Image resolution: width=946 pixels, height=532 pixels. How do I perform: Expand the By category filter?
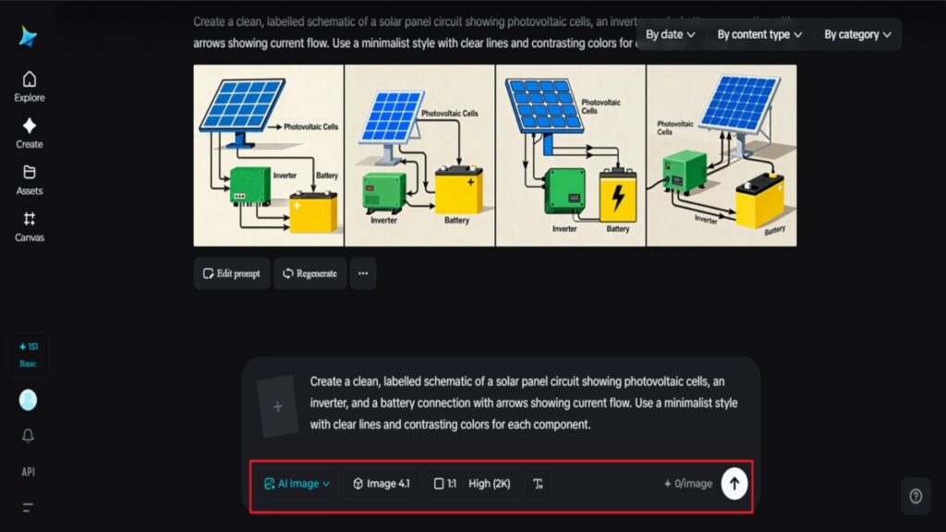(x=857, y=35)
